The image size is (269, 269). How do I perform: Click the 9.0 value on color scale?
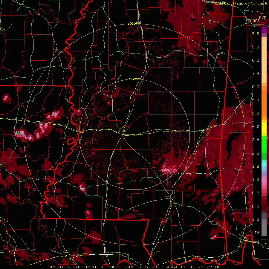(x=256, y=47)
